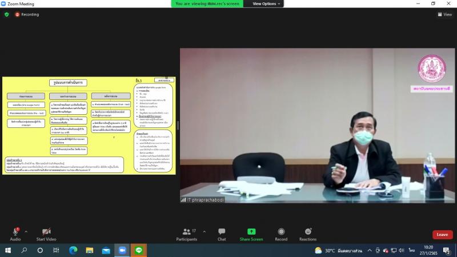Open the Participants panel

(x=187, y=235)
